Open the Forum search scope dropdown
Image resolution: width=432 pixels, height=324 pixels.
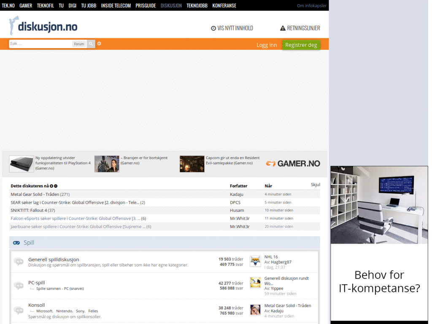(x=79, y=43)
